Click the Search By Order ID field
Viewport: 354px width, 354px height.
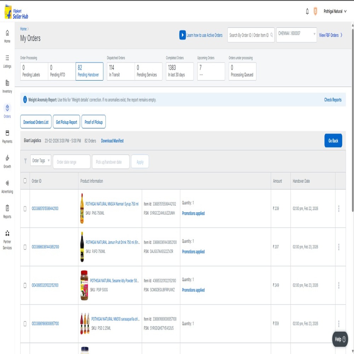[249, 35]
